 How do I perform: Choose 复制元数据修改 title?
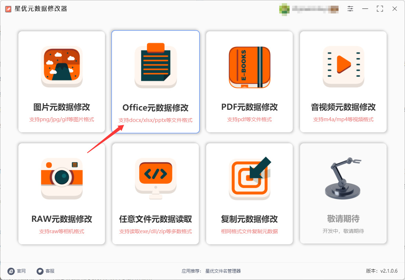click(250, 219)
